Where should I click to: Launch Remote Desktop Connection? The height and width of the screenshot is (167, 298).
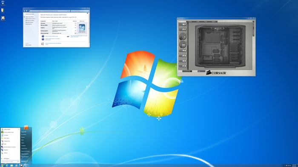pos(9,147)
